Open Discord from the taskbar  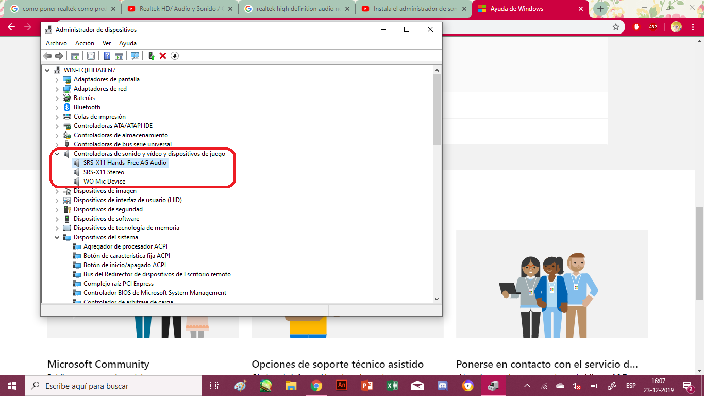point(443,386)
